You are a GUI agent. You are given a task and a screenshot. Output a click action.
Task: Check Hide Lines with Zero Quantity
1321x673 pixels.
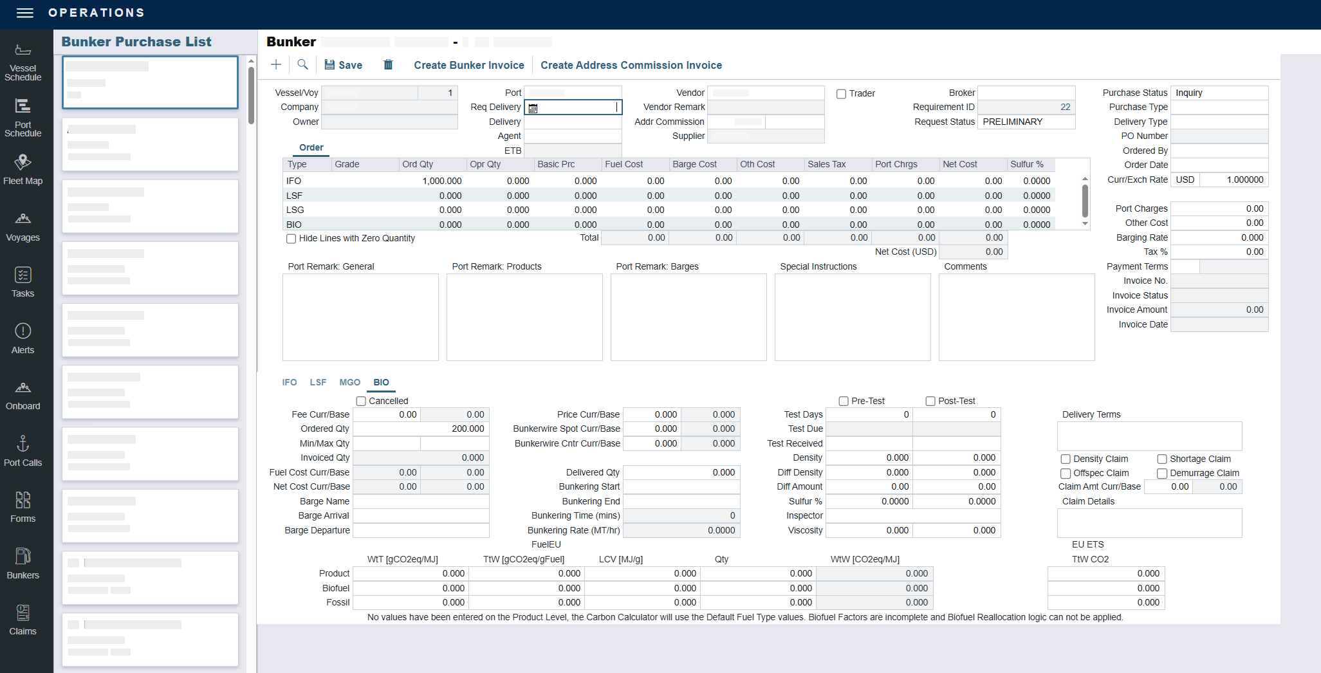click(x=291, y=239)
